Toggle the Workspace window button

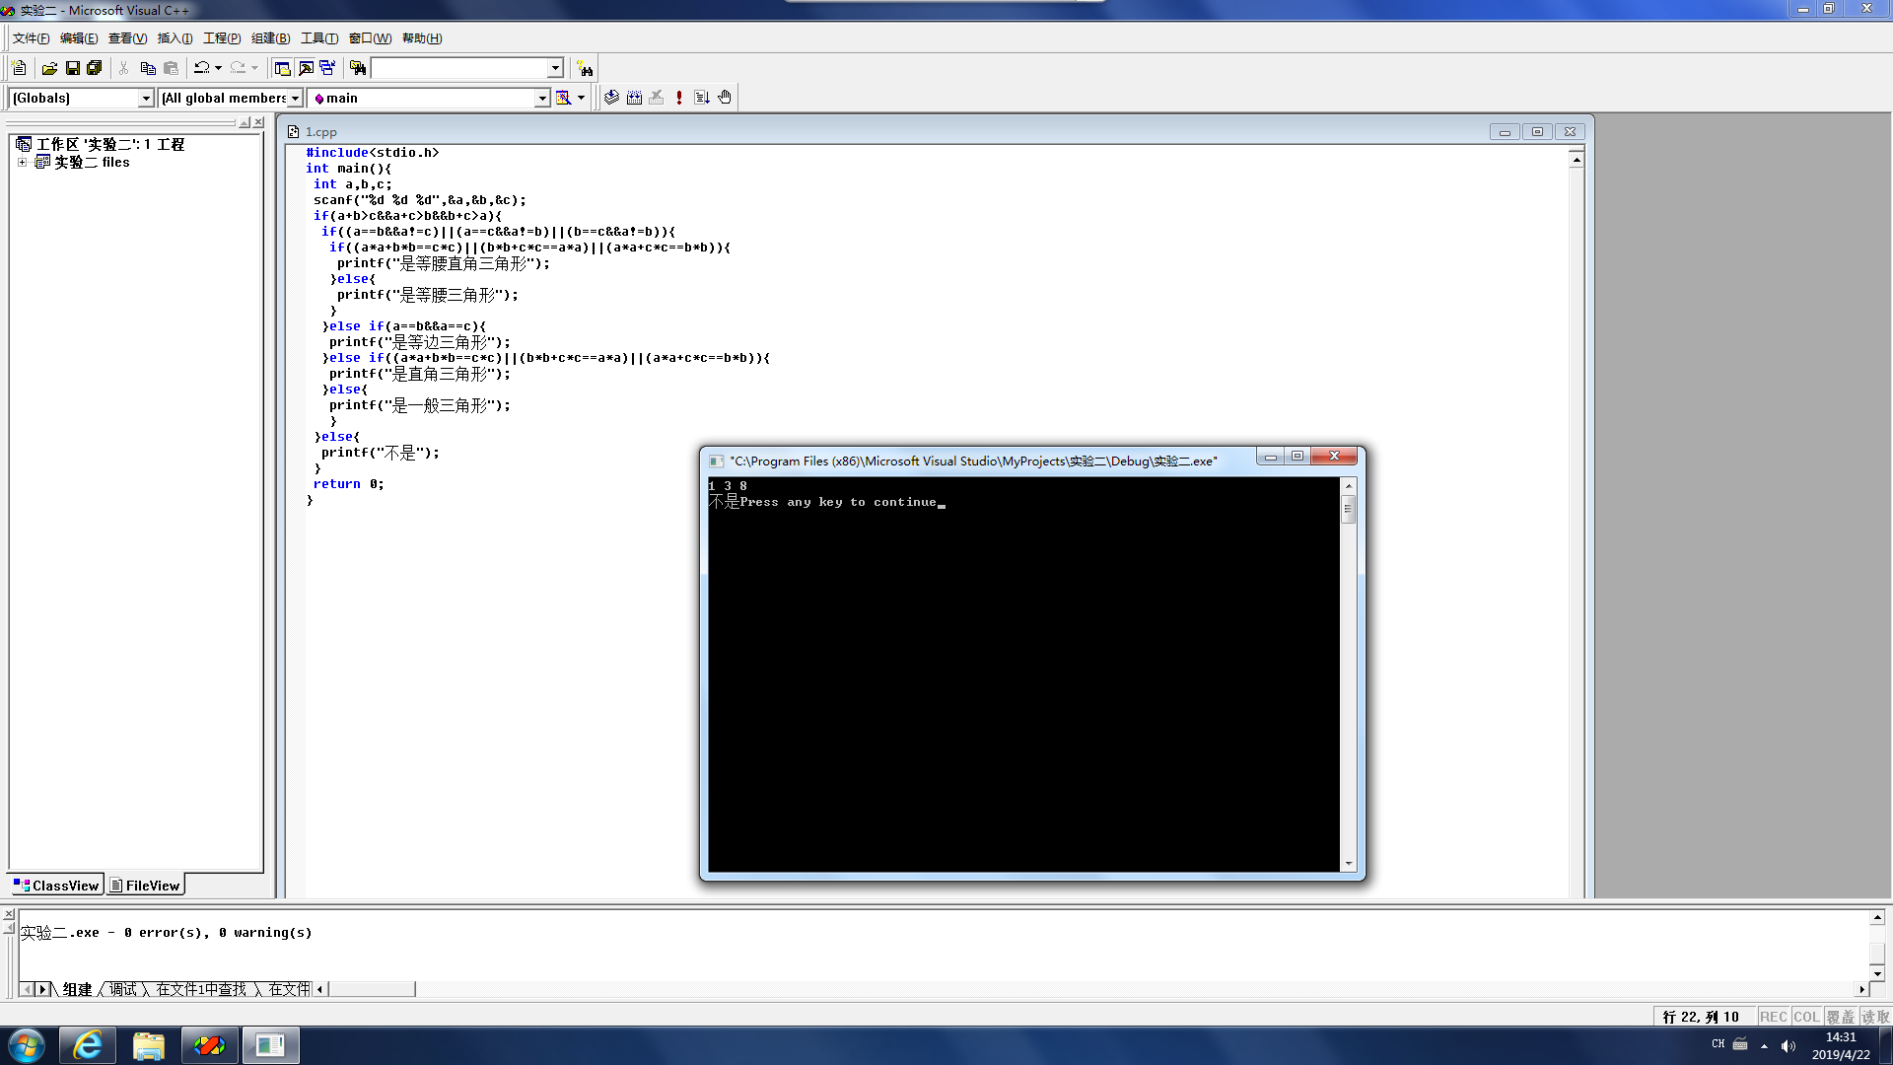click(282, 68)
